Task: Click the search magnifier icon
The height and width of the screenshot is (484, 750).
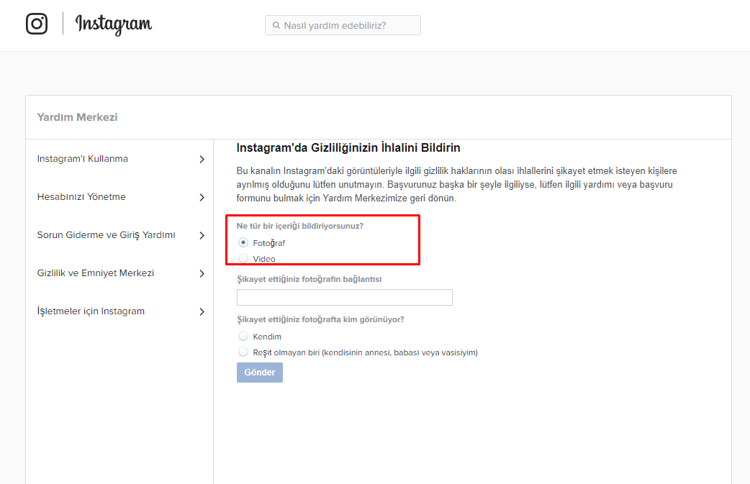Action: (276, 26)
